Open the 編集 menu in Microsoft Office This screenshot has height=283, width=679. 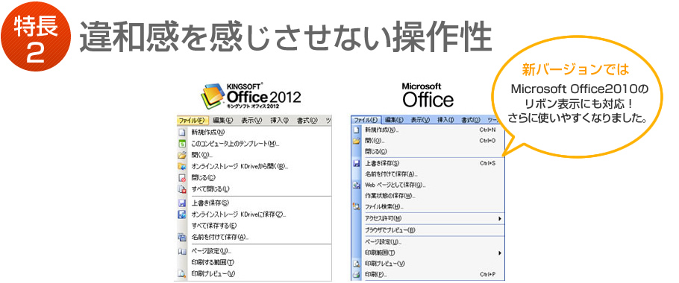click(394, 120)
